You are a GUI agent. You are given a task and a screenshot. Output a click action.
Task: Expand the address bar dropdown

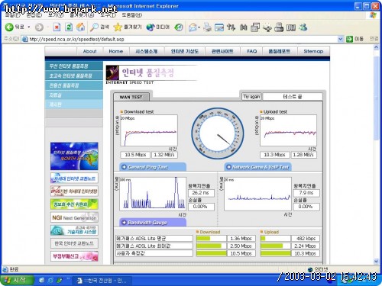tap(340, 39)
